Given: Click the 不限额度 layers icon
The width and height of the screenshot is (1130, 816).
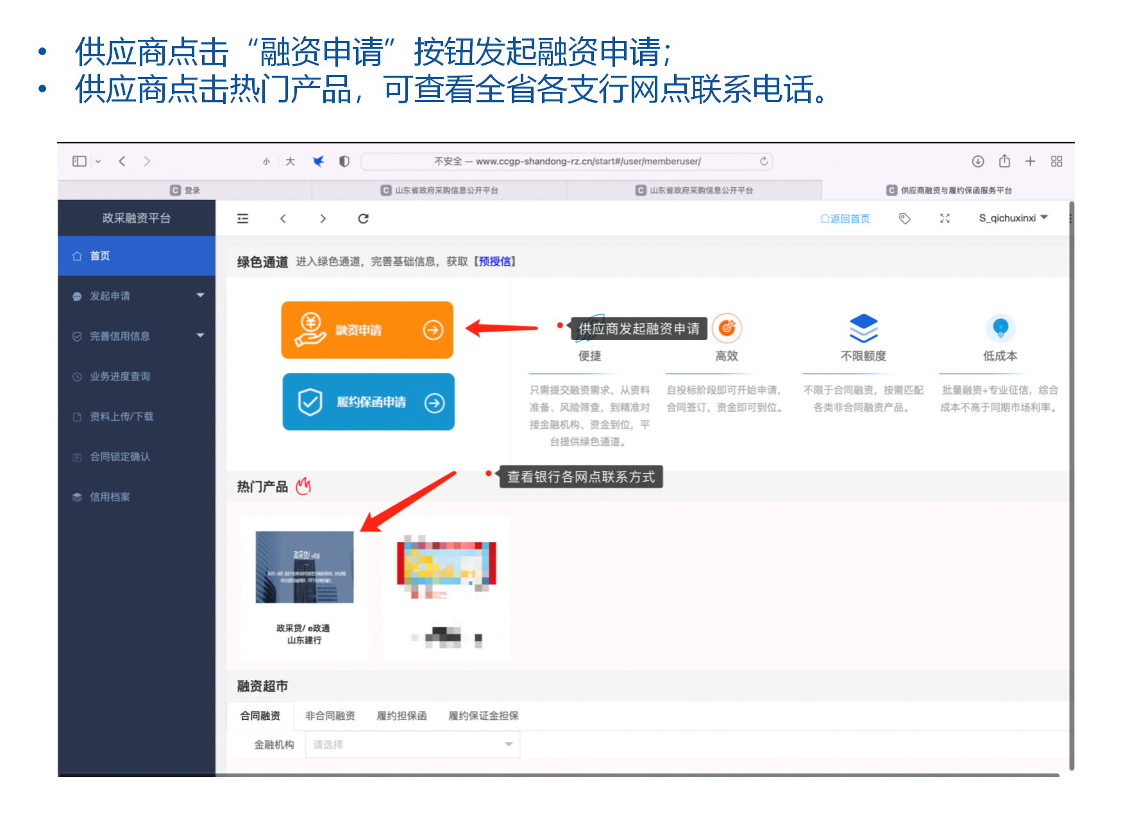Looking at the screenshot, I should pyautogui.click(x=864, y=328).
